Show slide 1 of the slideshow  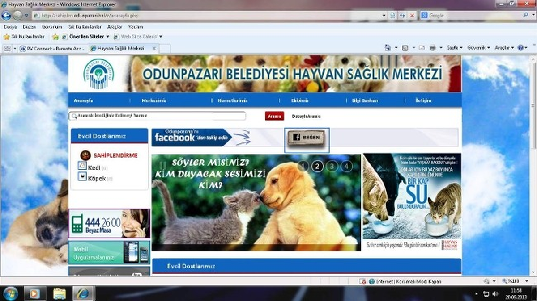303,166
